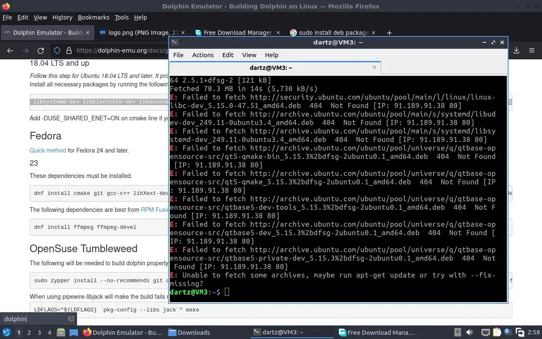This screenshot has width=542, height=339.
Task: Open the network connection tray icon
Action: (486, 333)
